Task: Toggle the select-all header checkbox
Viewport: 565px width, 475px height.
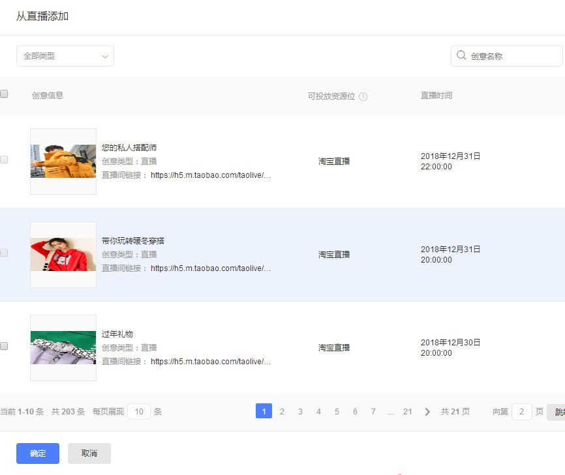Action: [4, 94]
